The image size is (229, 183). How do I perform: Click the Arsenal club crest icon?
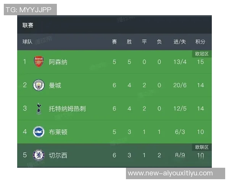point(39,62)
